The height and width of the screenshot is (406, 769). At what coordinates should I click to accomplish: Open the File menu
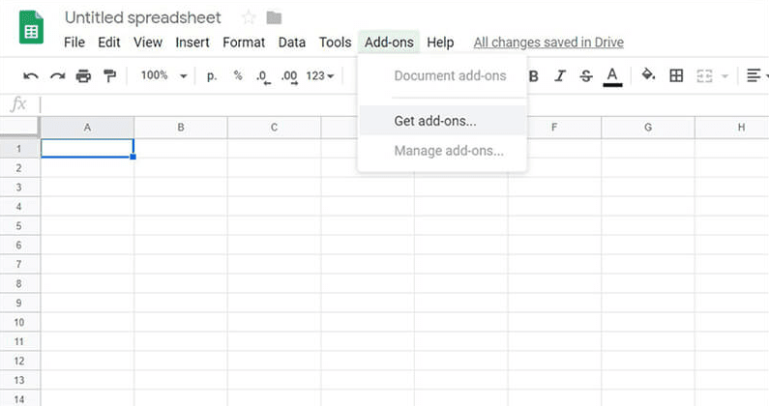(74, 43)
